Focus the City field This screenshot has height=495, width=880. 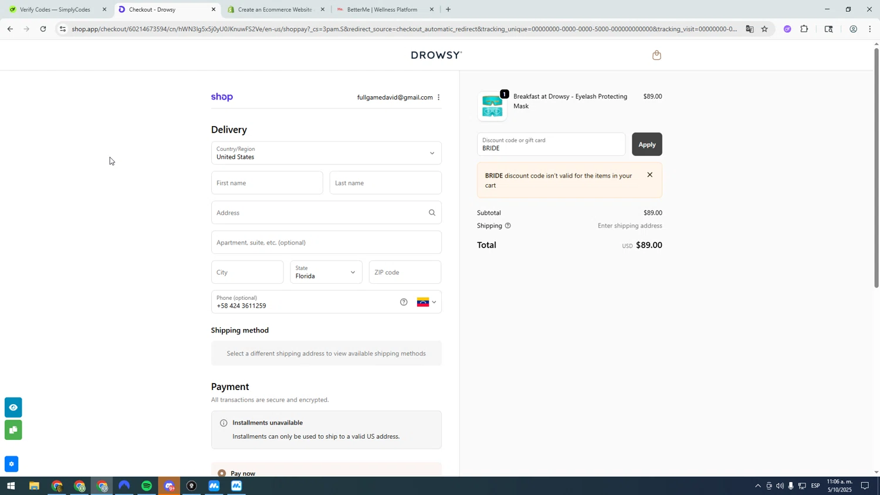pyautogui.click(x=248, y=272)
